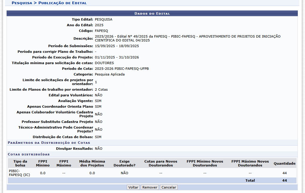Select the FPPI Máximo column header
Image resolution: width=305 pixels, height=193 pixels.
coord(64,163)
